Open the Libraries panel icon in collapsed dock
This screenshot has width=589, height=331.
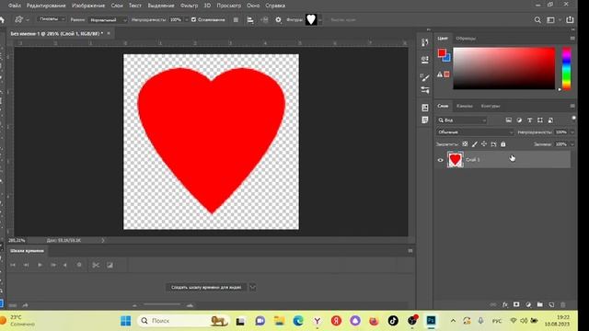click(x=425, y=108)
